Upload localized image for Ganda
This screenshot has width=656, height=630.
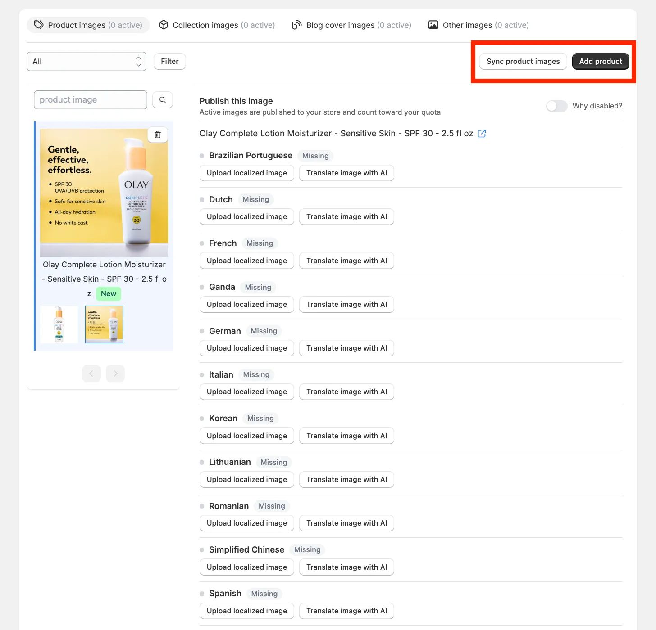(x=247, y=305)
